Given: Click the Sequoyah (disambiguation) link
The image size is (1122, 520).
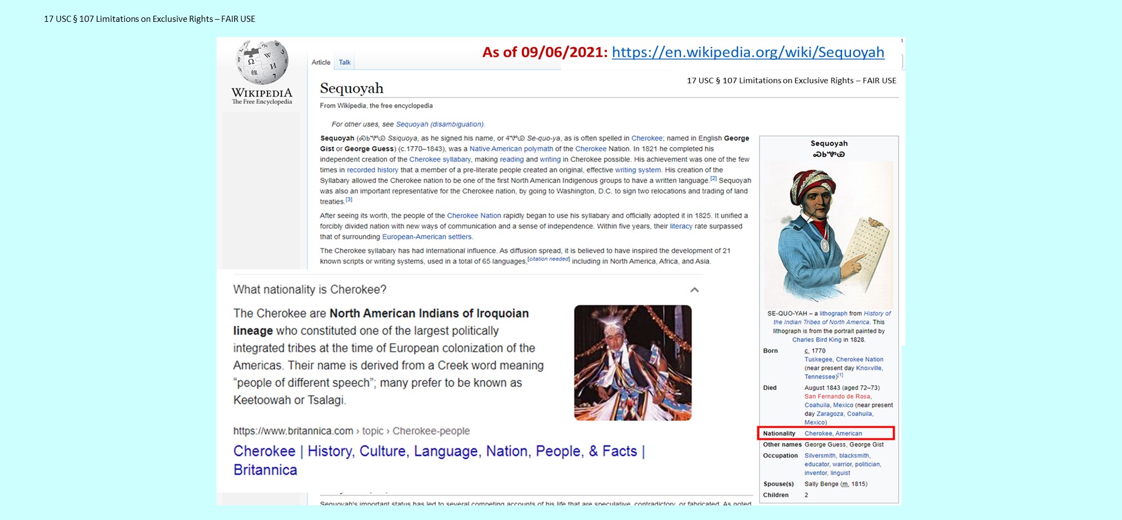Looking at the screenshot, I should click(439, 125).
